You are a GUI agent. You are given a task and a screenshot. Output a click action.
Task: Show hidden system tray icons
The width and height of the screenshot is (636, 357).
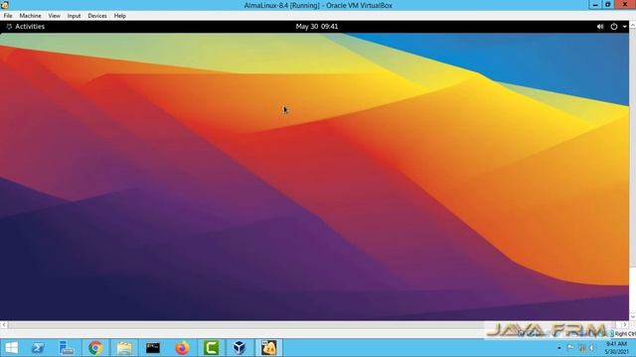point(559,348)
